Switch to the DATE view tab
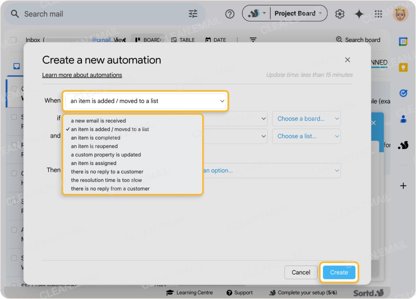 coord(215,40)
